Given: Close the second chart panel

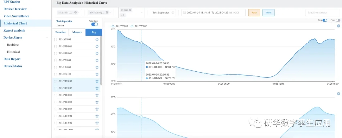Looking at the screenshot, I should (x=338, y=94).
